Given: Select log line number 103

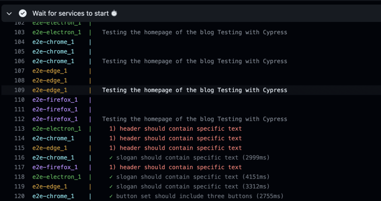Looking at the screenshot, I should pyautogui.click(x=20, y=32).
